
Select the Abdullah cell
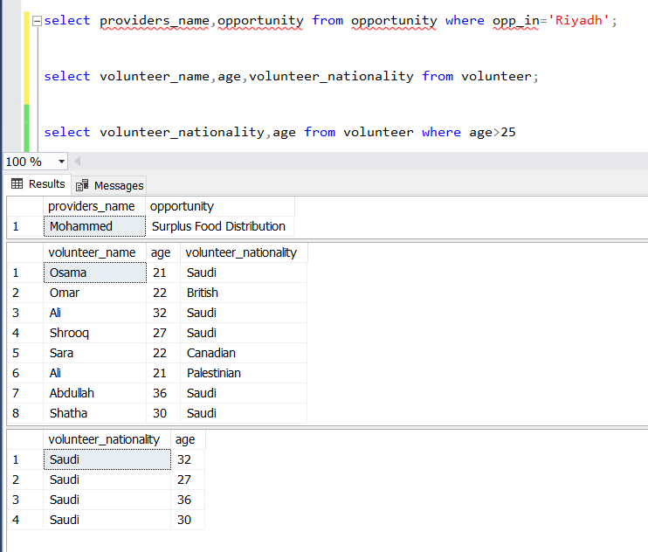pyautogui.click(x=95, y=393)
